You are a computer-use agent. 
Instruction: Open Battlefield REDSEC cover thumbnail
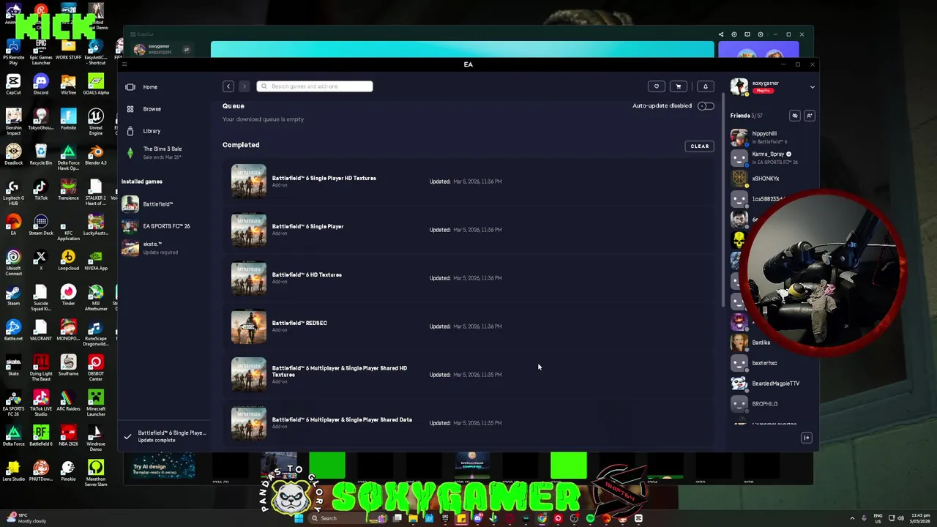249,326
